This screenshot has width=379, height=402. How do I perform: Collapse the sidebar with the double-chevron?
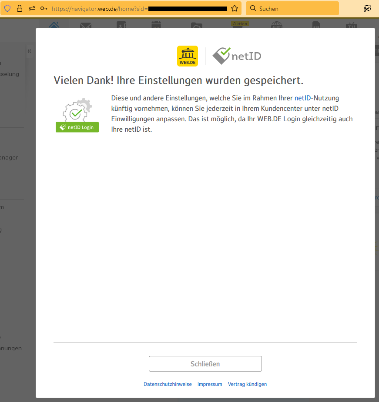[30, 51]
